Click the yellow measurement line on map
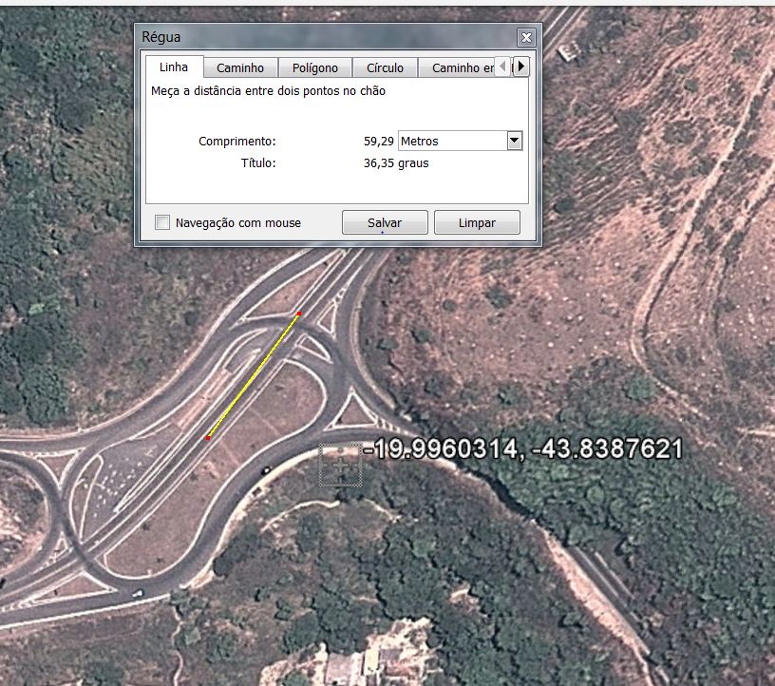 (254, 375)
